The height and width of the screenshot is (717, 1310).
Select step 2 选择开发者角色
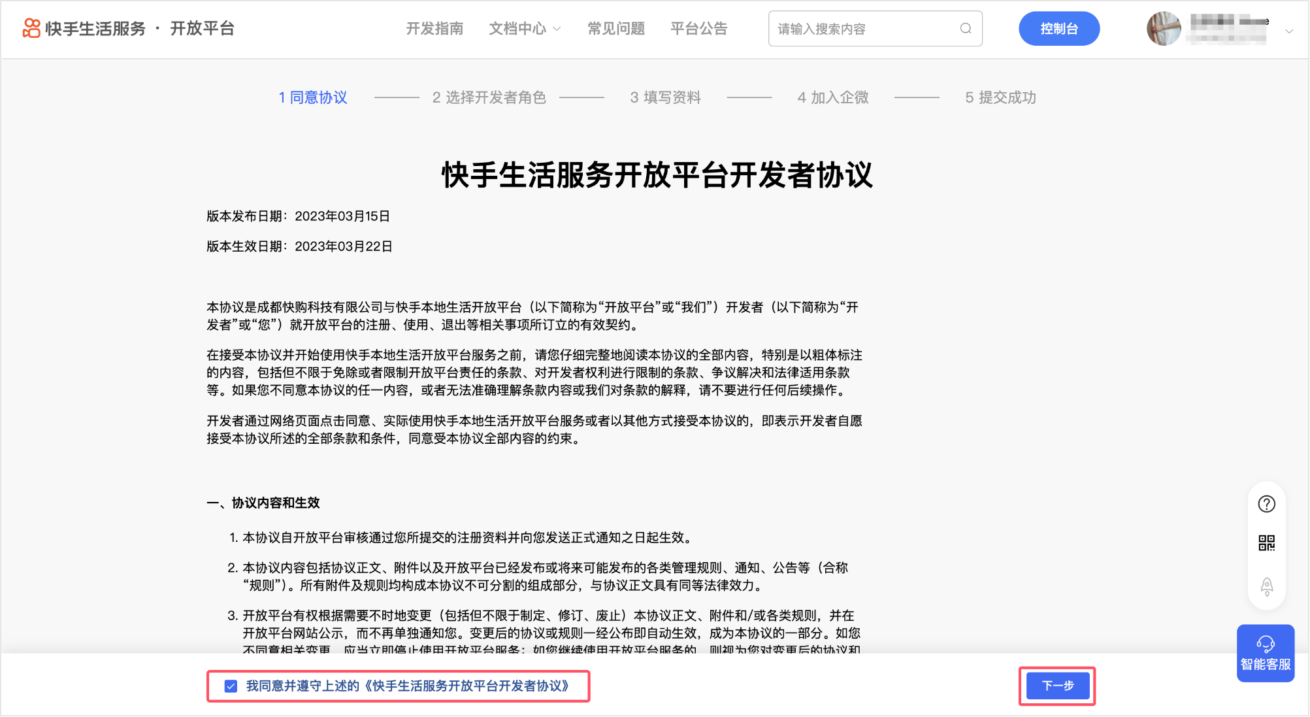(x=489, y=97)
